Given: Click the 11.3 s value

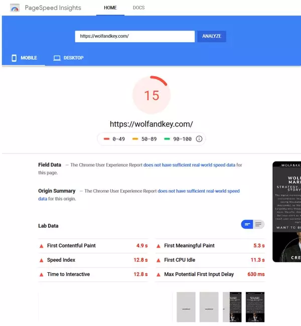Looking at the screenshot, I should click(257, 260).
